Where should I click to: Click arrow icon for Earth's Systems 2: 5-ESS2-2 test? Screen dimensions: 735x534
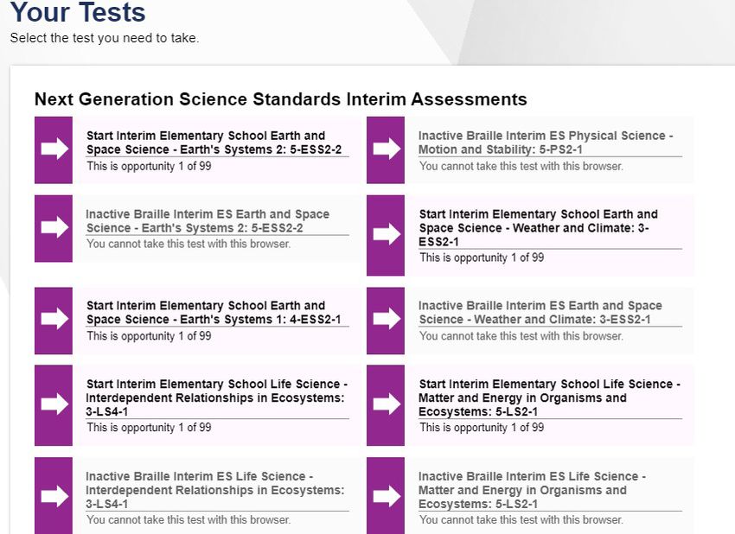(x=54, y=149)
